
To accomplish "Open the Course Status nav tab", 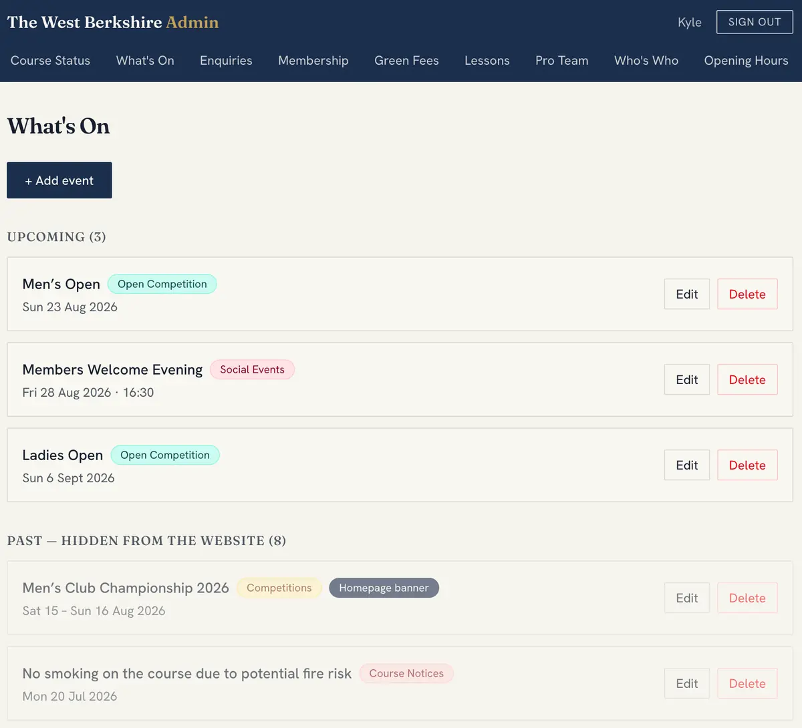I will point(50,61).
